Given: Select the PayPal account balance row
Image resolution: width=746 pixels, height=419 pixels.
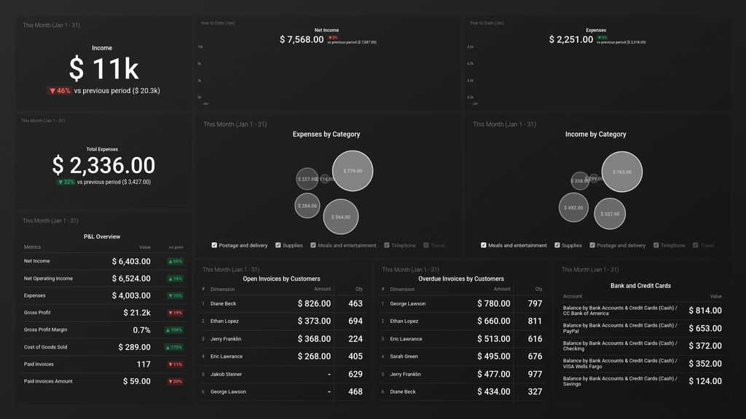Looking at the screenshot, I should click(x=643, y=328).
